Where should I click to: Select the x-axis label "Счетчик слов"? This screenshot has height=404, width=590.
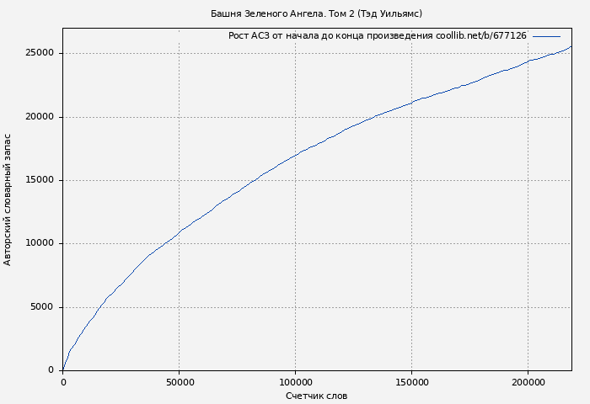[x=316, y=396]
